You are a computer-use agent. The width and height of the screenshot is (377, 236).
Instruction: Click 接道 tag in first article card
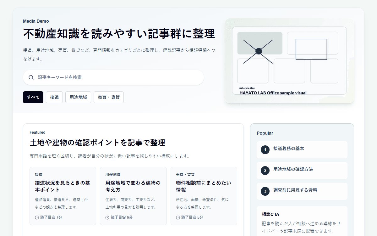(39, 174)
